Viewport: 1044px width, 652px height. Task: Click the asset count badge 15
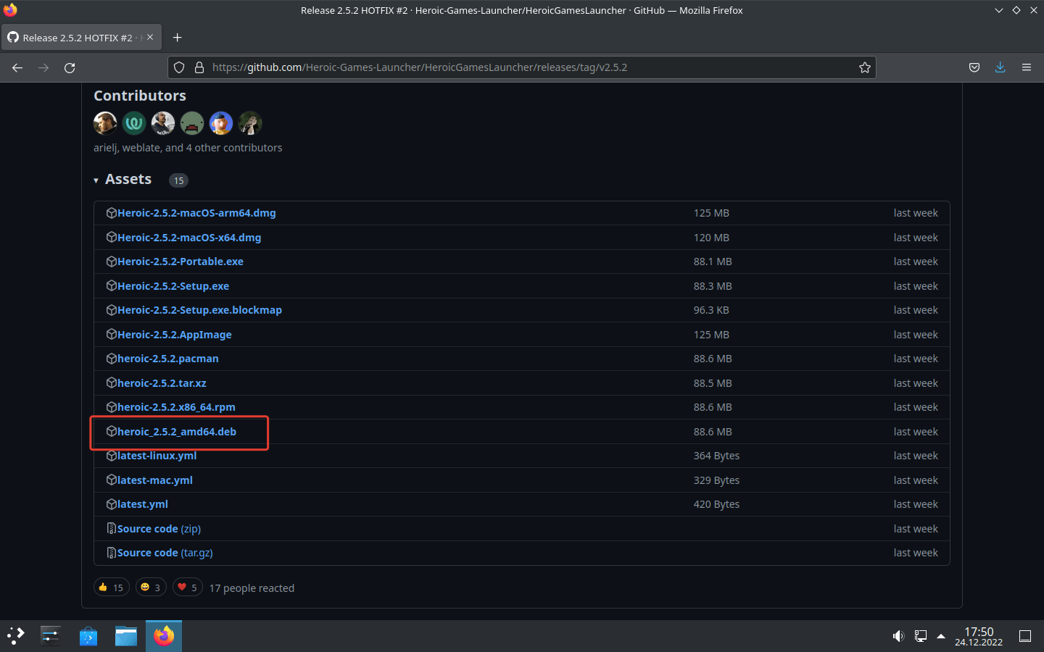pyautogui.click(x=178, y=180)
